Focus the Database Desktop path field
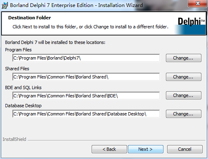The height and width of the screenshot is (159, 208). point(86,114)
